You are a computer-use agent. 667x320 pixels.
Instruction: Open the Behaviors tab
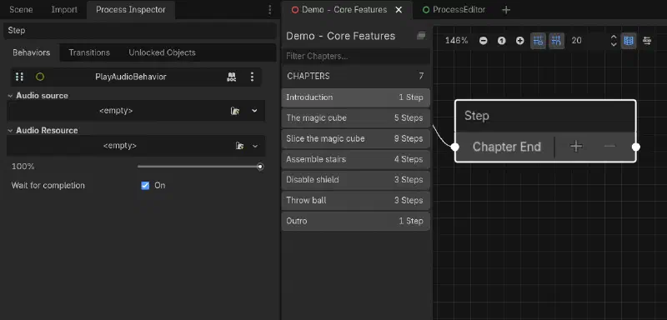32,52
